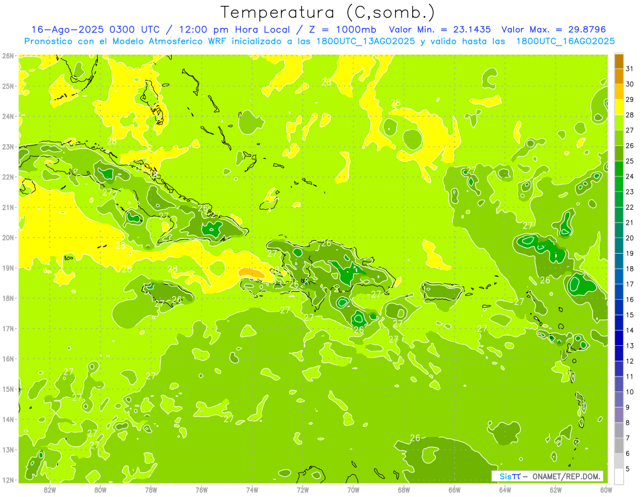The image size is (644, 497).
Task: Select the "1800UTC_16AGO2025" valid-until time text
Action: point(565,41)
